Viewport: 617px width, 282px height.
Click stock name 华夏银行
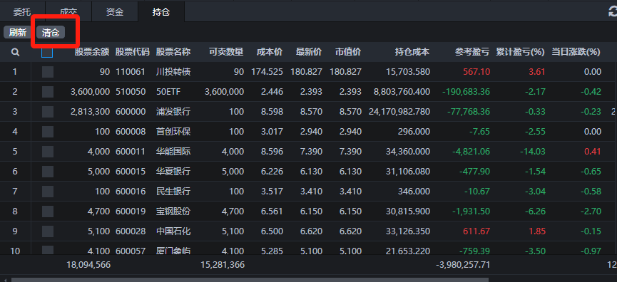pos(173,172)
